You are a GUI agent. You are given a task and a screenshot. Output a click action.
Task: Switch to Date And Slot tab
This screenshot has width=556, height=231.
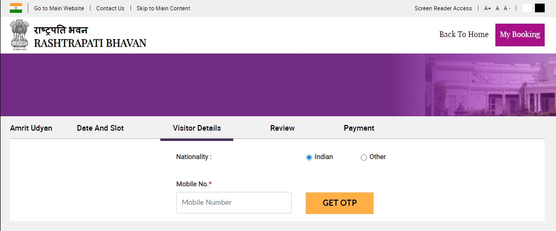click(x=100, y=128)
